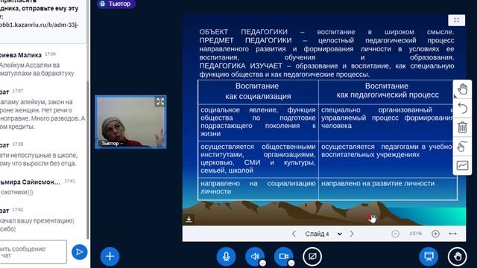Click the 17:41 chat timestamp
The image size is (477, 268).
pos(69,181)
